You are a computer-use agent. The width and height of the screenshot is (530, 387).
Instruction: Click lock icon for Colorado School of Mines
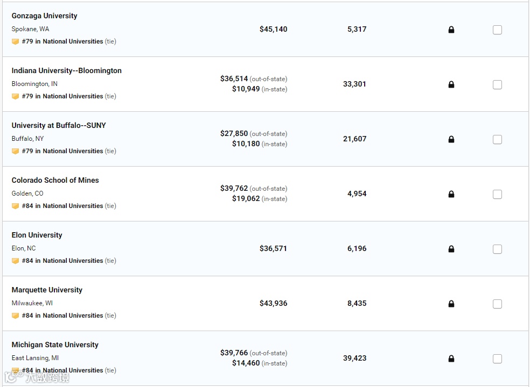click(x=451, y=194)
